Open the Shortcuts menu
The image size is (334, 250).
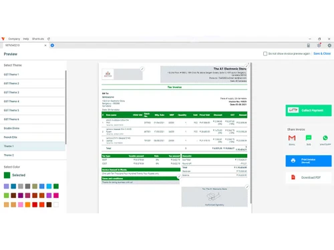pyautogui.click(x=38, y=39)
